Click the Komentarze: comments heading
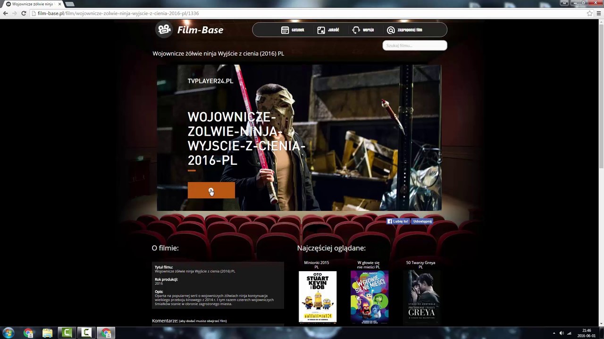604x339 pixels. (165, 321)
